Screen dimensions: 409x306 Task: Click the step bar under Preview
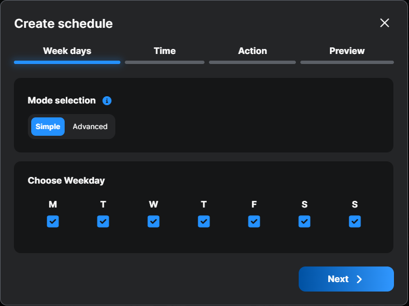347,62
